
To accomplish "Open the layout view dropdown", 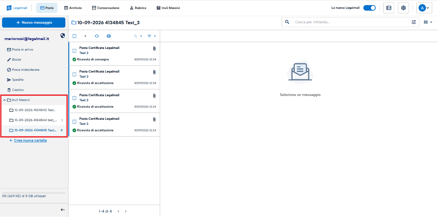I will click(428, 22).
